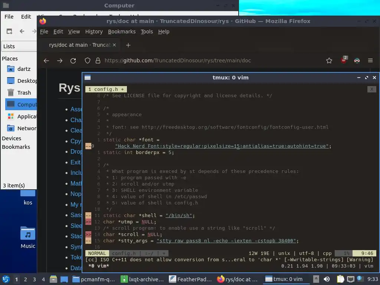Open the Bookmarks menu in Firefox
The image size is (380, 285).
[122, 32]
